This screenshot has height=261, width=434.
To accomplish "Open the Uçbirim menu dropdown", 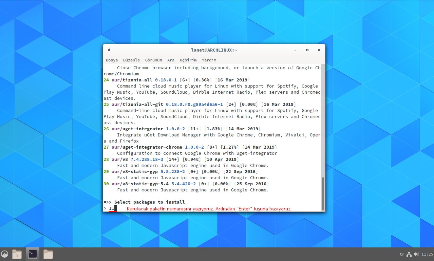I will (x=188, y=60).
